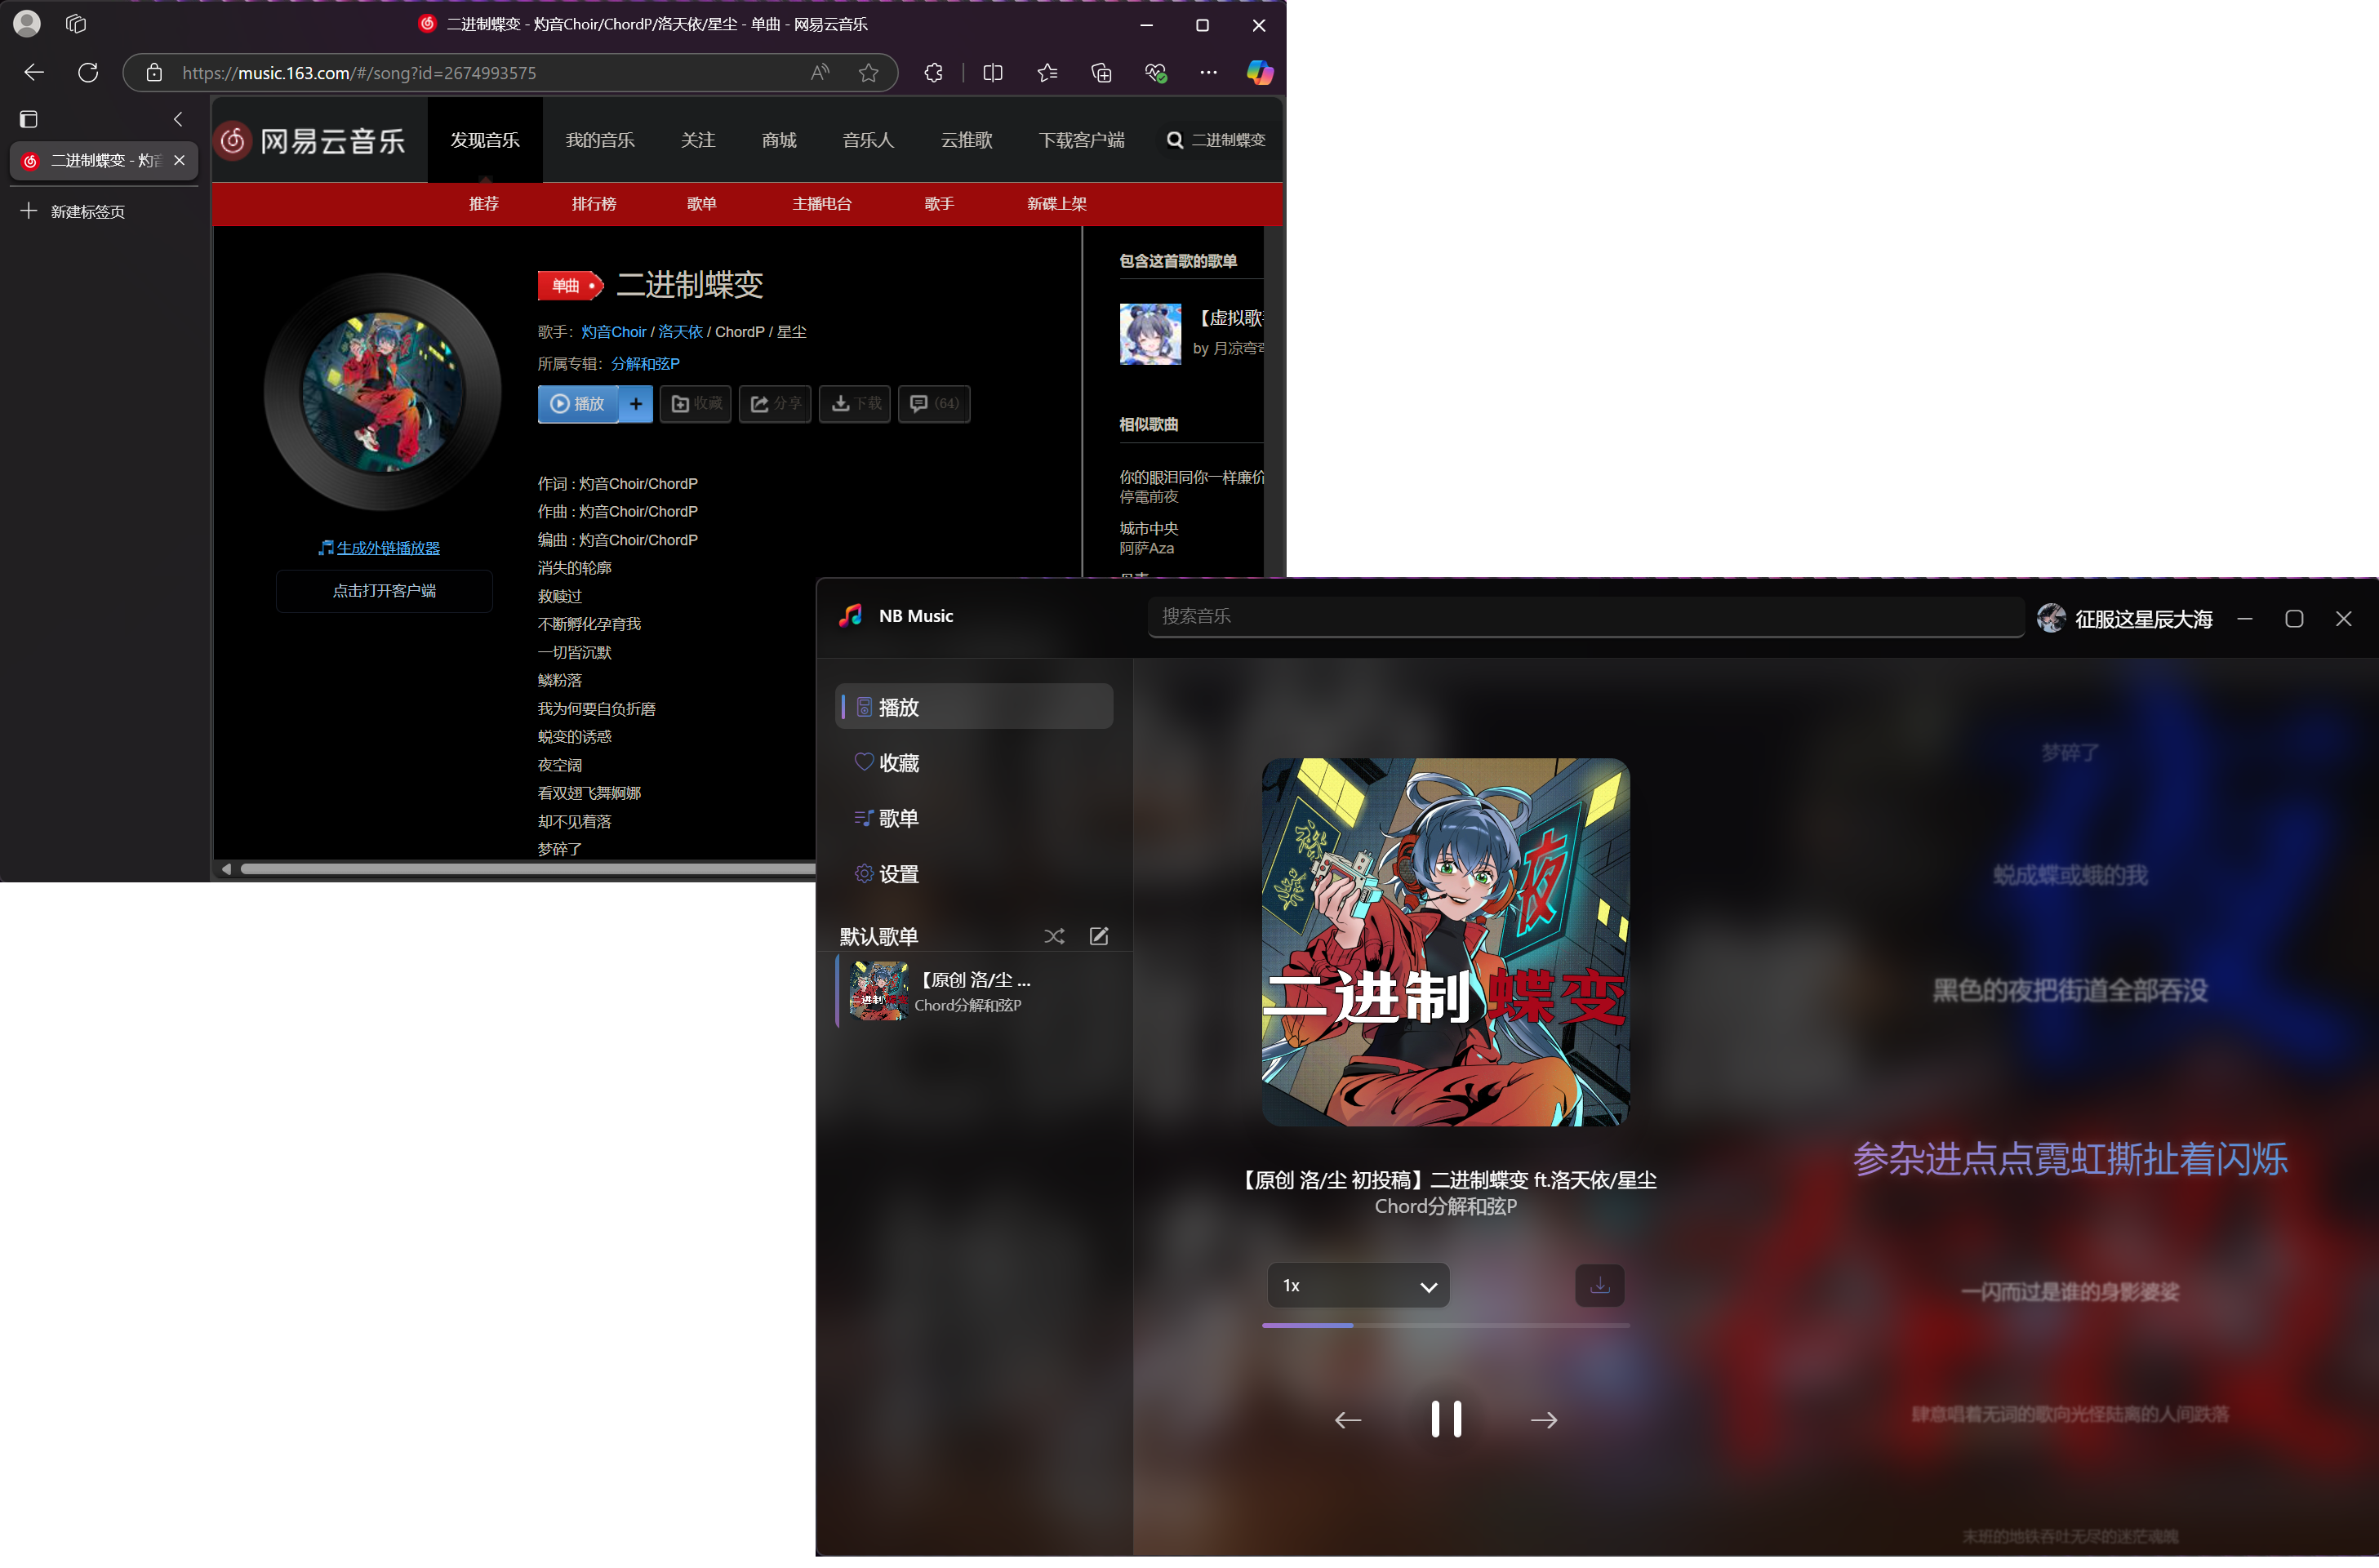Click the highlighted lyric 参杂进点点霓虹撕扯着闪烁
The image size is (2379, 1568).
pyautogui.click(x=2070, y=1159)
